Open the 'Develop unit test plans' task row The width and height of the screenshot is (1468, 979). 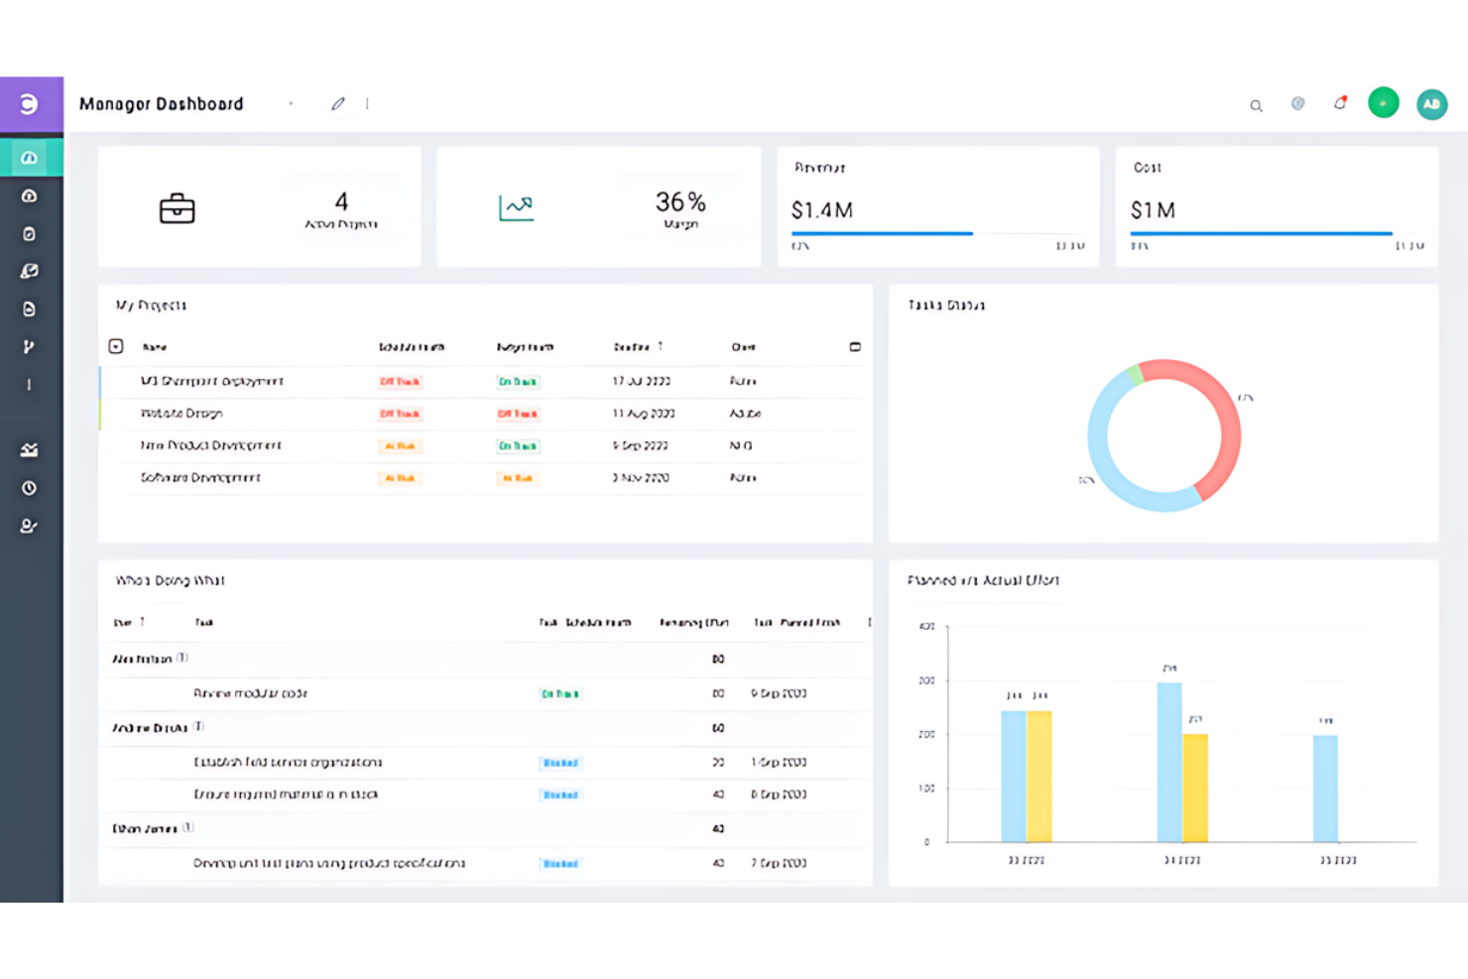pyautogui.click(x=484, y=863)
